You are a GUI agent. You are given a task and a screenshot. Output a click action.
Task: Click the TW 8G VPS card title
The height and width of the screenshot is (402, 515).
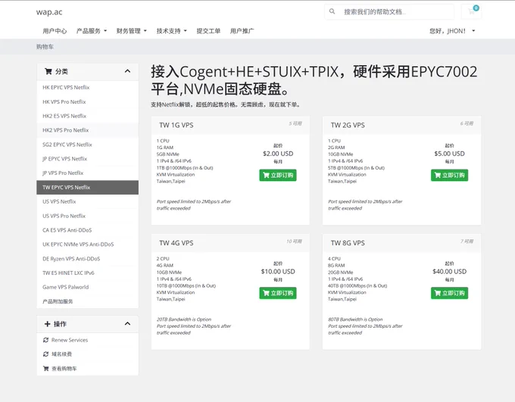tap(348, 243)
